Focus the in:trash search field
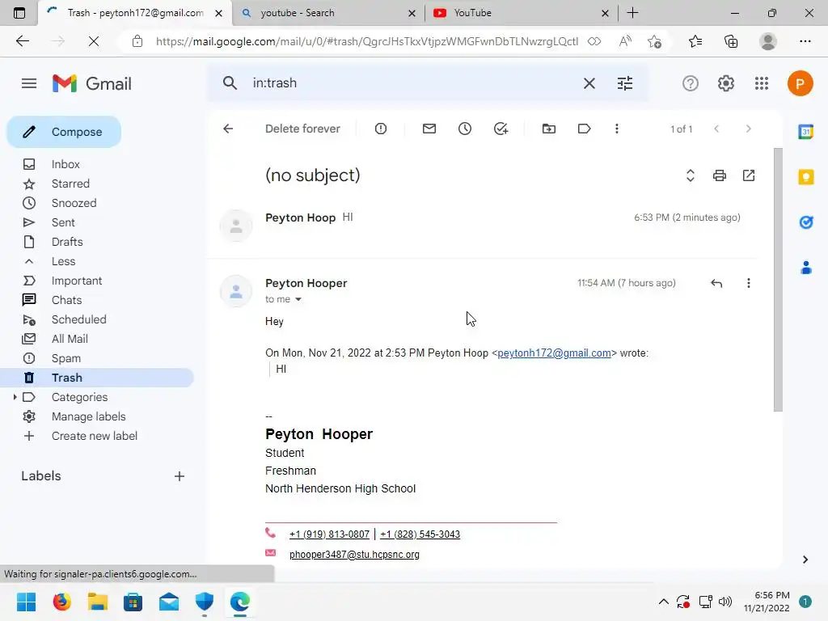The height and width of the screenshot is (621, 828). click(412, 83)
